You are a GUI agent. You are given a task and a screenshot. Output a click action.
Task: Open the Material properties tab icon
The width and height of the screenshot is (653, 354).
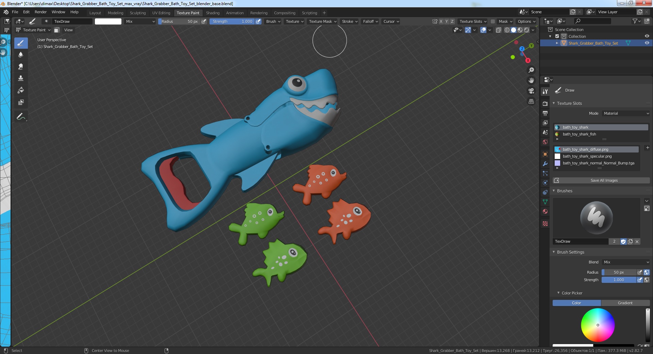pyautogui.click(x=545, y=211)
